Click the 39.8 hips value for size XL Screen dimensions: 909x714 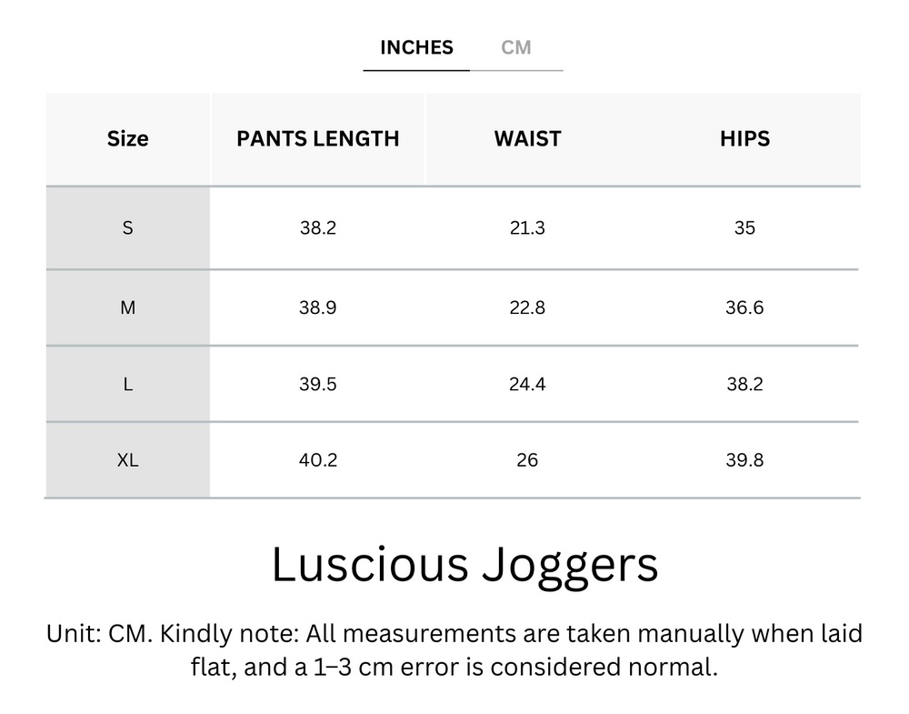click(x=744, y=460)
